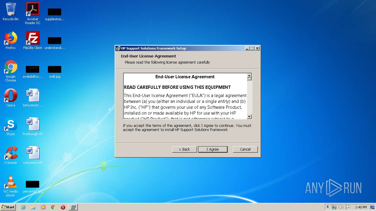The image size is (376, 211).
Task: Click EULA scrollbar down arrow
Action: tap(249, 116)
